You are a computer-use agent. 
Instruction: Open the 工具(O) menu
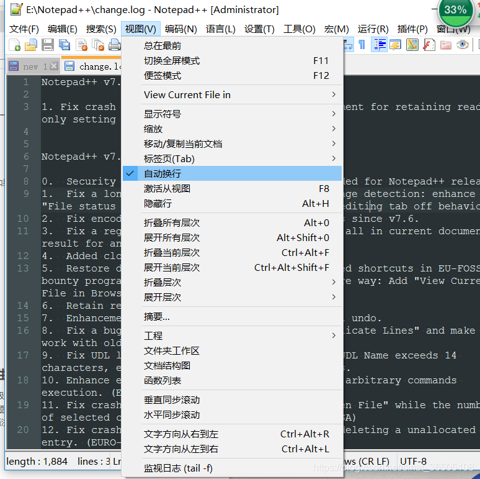point(299,29)
